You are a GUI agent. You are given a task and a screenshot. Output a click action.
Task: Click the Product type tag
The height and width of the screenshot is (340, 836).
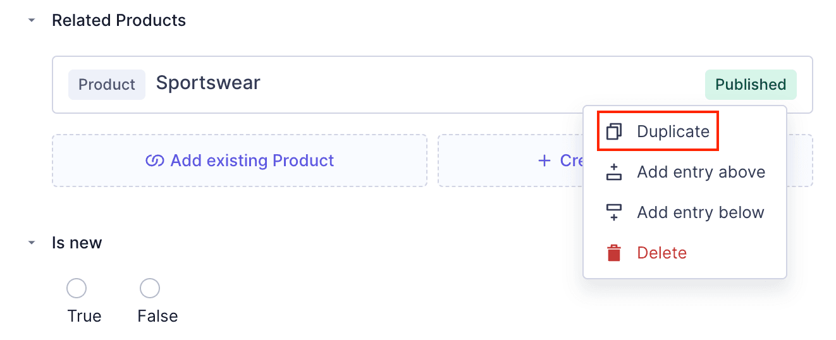[x=107, y=85]
